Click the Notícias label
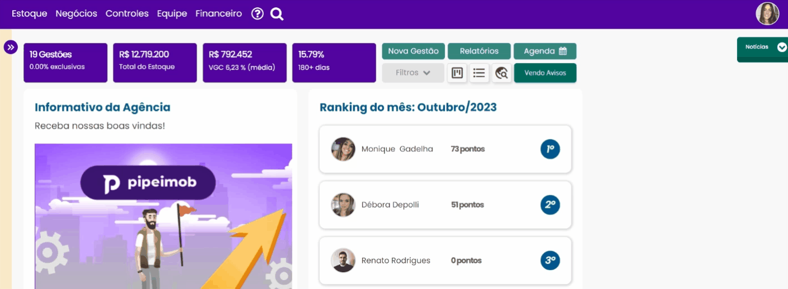Image resolution: width=788 pixels, height=289 pixels. 757,47
